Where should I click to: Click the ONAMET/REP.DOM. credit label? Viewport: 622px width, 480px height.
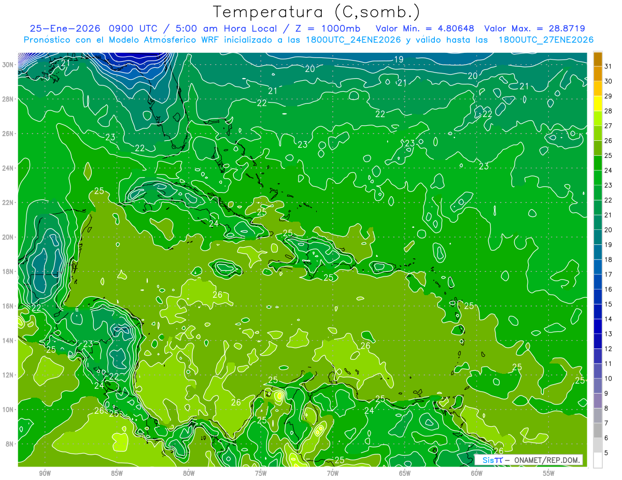click(x=546, y=460)
